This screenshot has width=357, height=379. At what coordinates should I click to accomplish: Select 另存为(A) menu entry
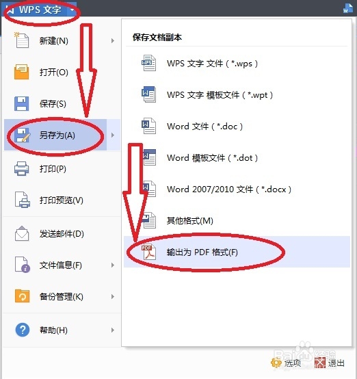[x=62, y=135]
